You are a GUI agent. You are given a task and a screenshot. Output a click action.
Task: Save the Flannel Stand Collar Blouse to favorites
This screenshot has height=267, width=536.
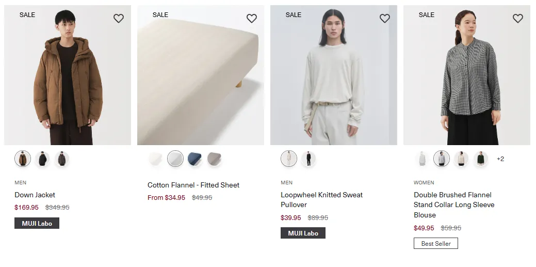click(x=518, y=19)
